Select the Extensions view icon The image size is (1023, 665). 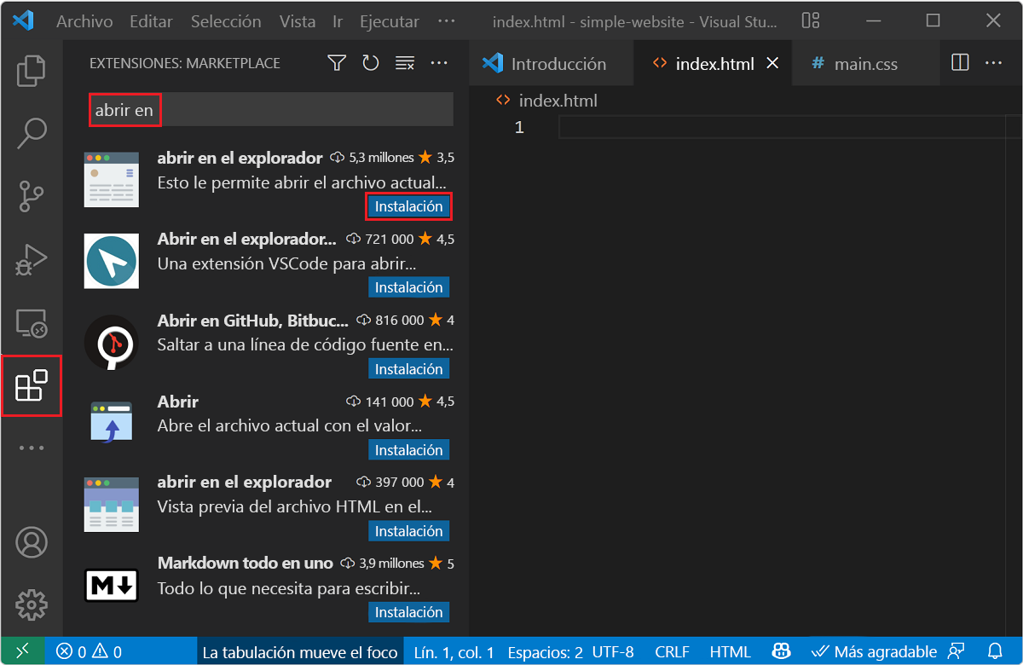coord(32,386)
